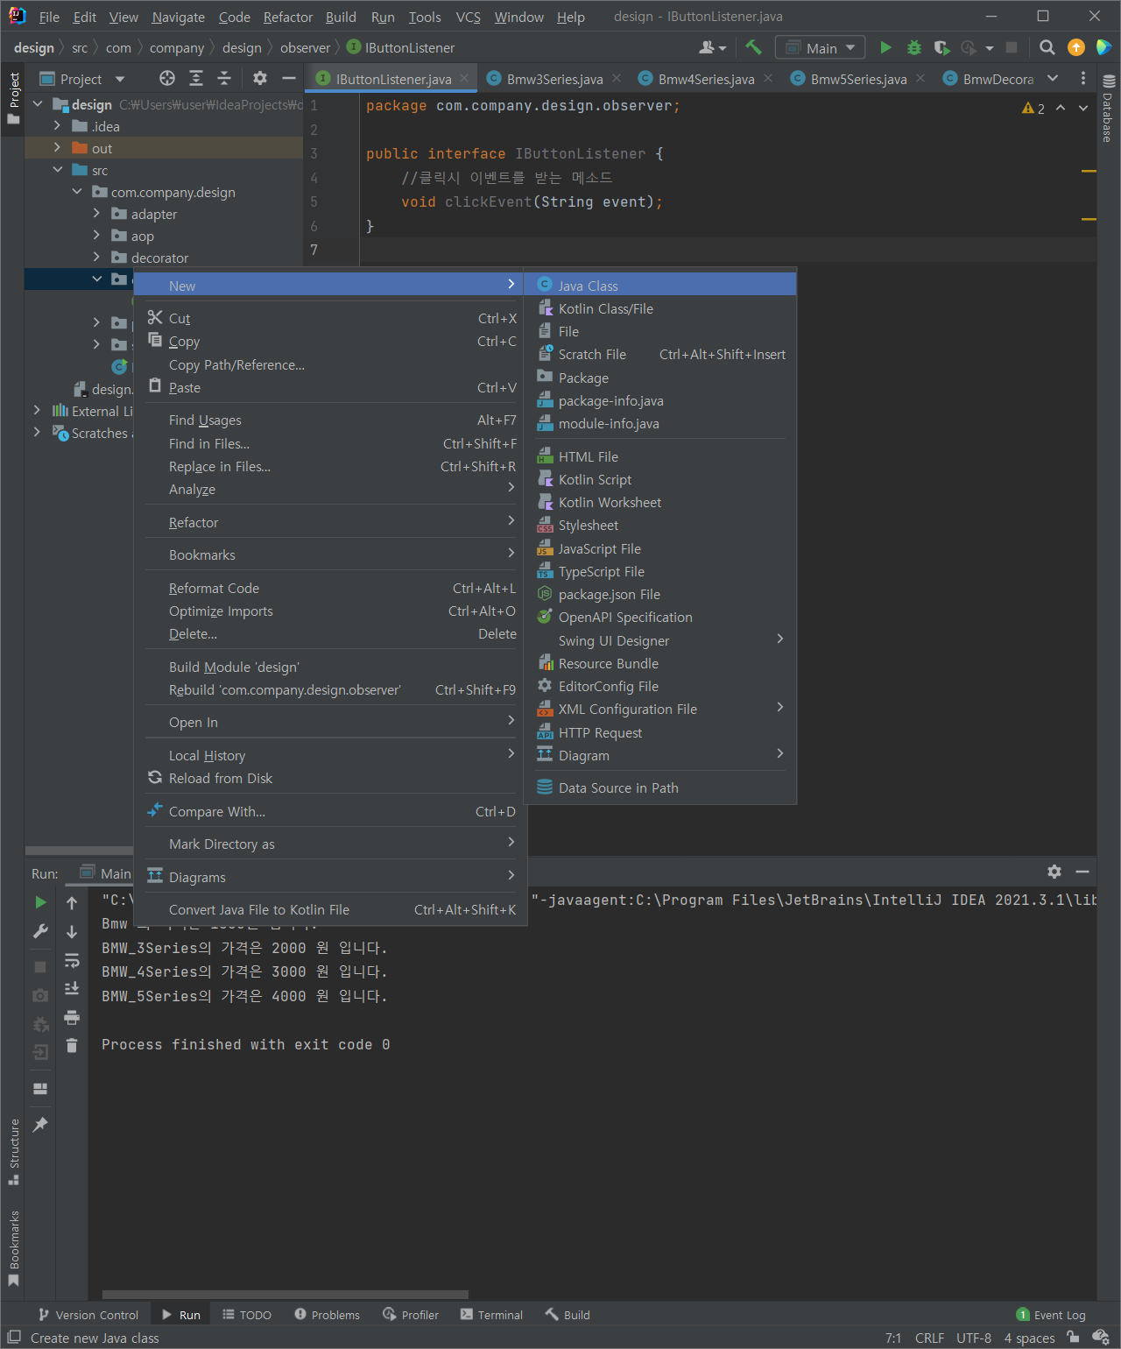Rerun Main in the Run panel
The height and width of the screenshot is (1349, 1121).
pos(40,902)
